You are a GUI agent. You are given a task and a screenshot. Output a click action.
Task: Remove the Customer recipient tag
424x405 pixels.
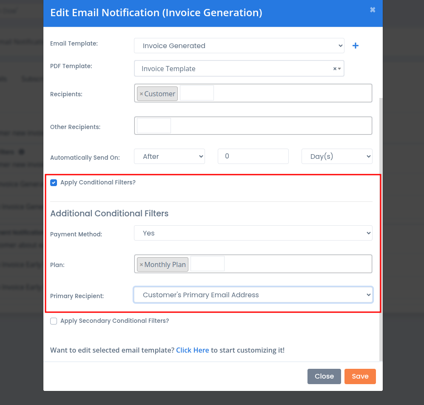[141, 94]
